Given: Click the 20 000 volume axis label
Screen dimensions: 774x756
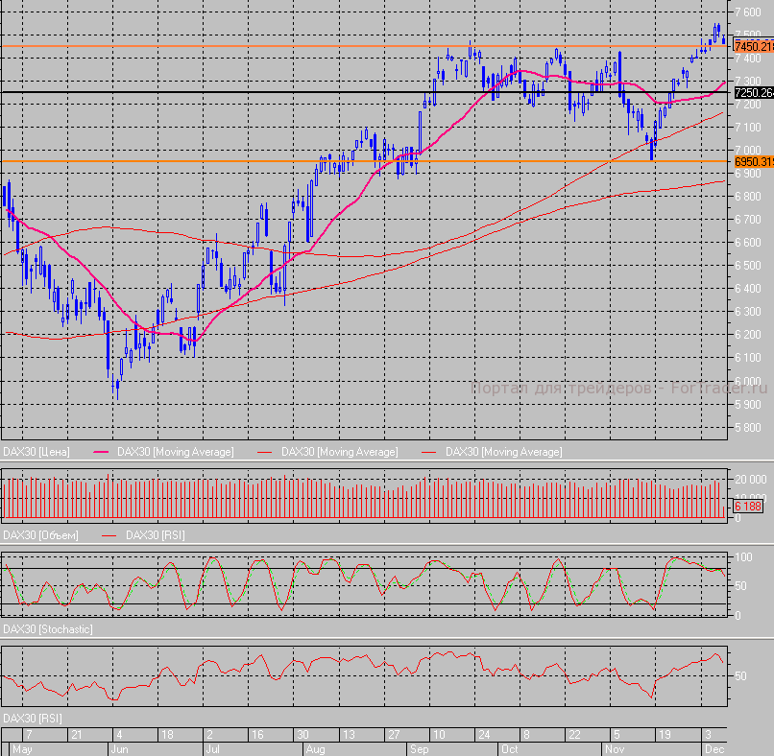Looking at the screenshot, I should click(x=749, y=479).
